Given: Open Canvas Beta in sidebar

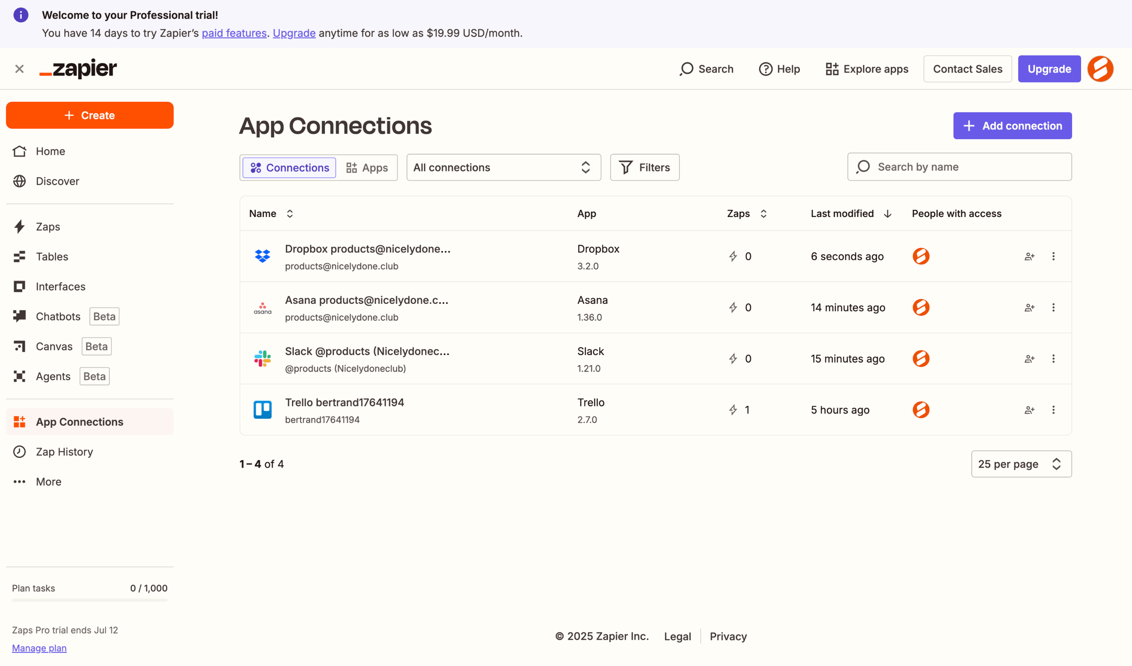Looking at the screenshot, I should 90,346.
